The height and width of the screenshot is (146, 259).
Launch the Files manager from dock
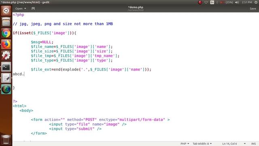click(x=6, y=22)
